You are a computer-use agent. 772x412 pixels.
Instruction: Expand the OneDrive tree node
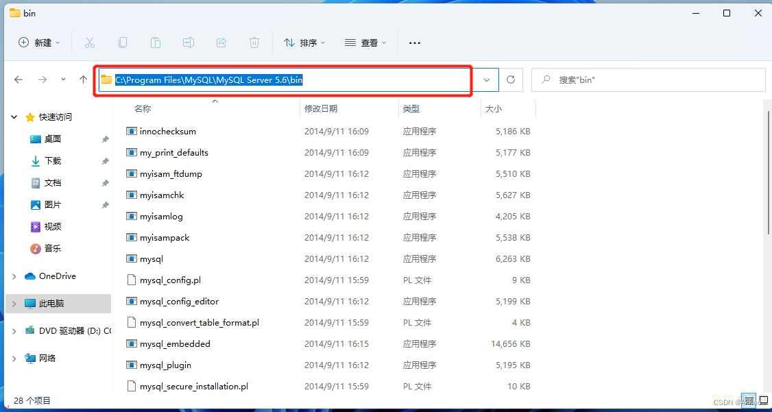pyautogui.click(x=14, y=277)
